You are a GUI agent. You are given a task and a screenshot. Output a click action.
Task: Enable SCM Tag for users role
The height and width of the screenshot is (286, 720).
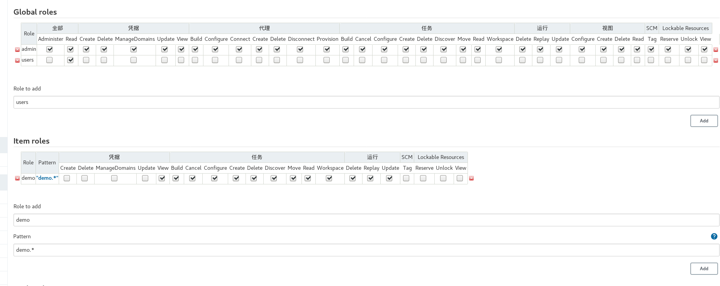point(651,60)
